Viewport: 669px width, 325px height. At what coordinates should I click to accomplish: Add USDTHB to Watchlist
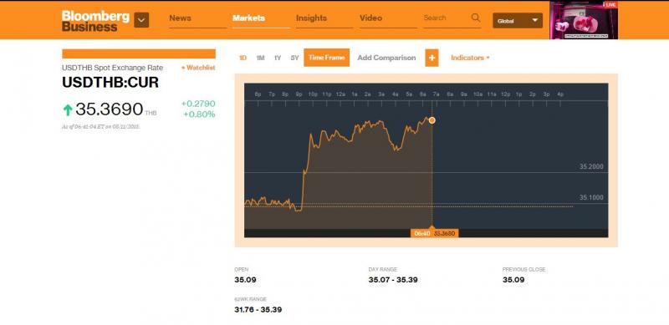[x=198, y=68]
